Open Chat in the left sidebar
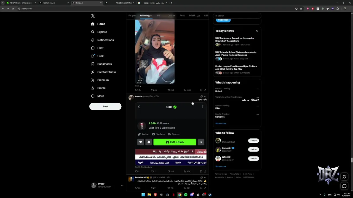Viewport: 353px width, 198px height. (x=97, y=48)
